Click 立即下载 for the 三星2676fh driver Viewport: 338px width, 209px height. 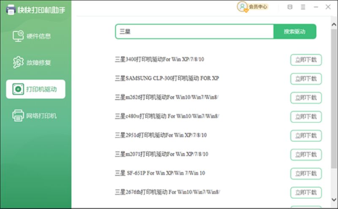[x=306, y=193]
